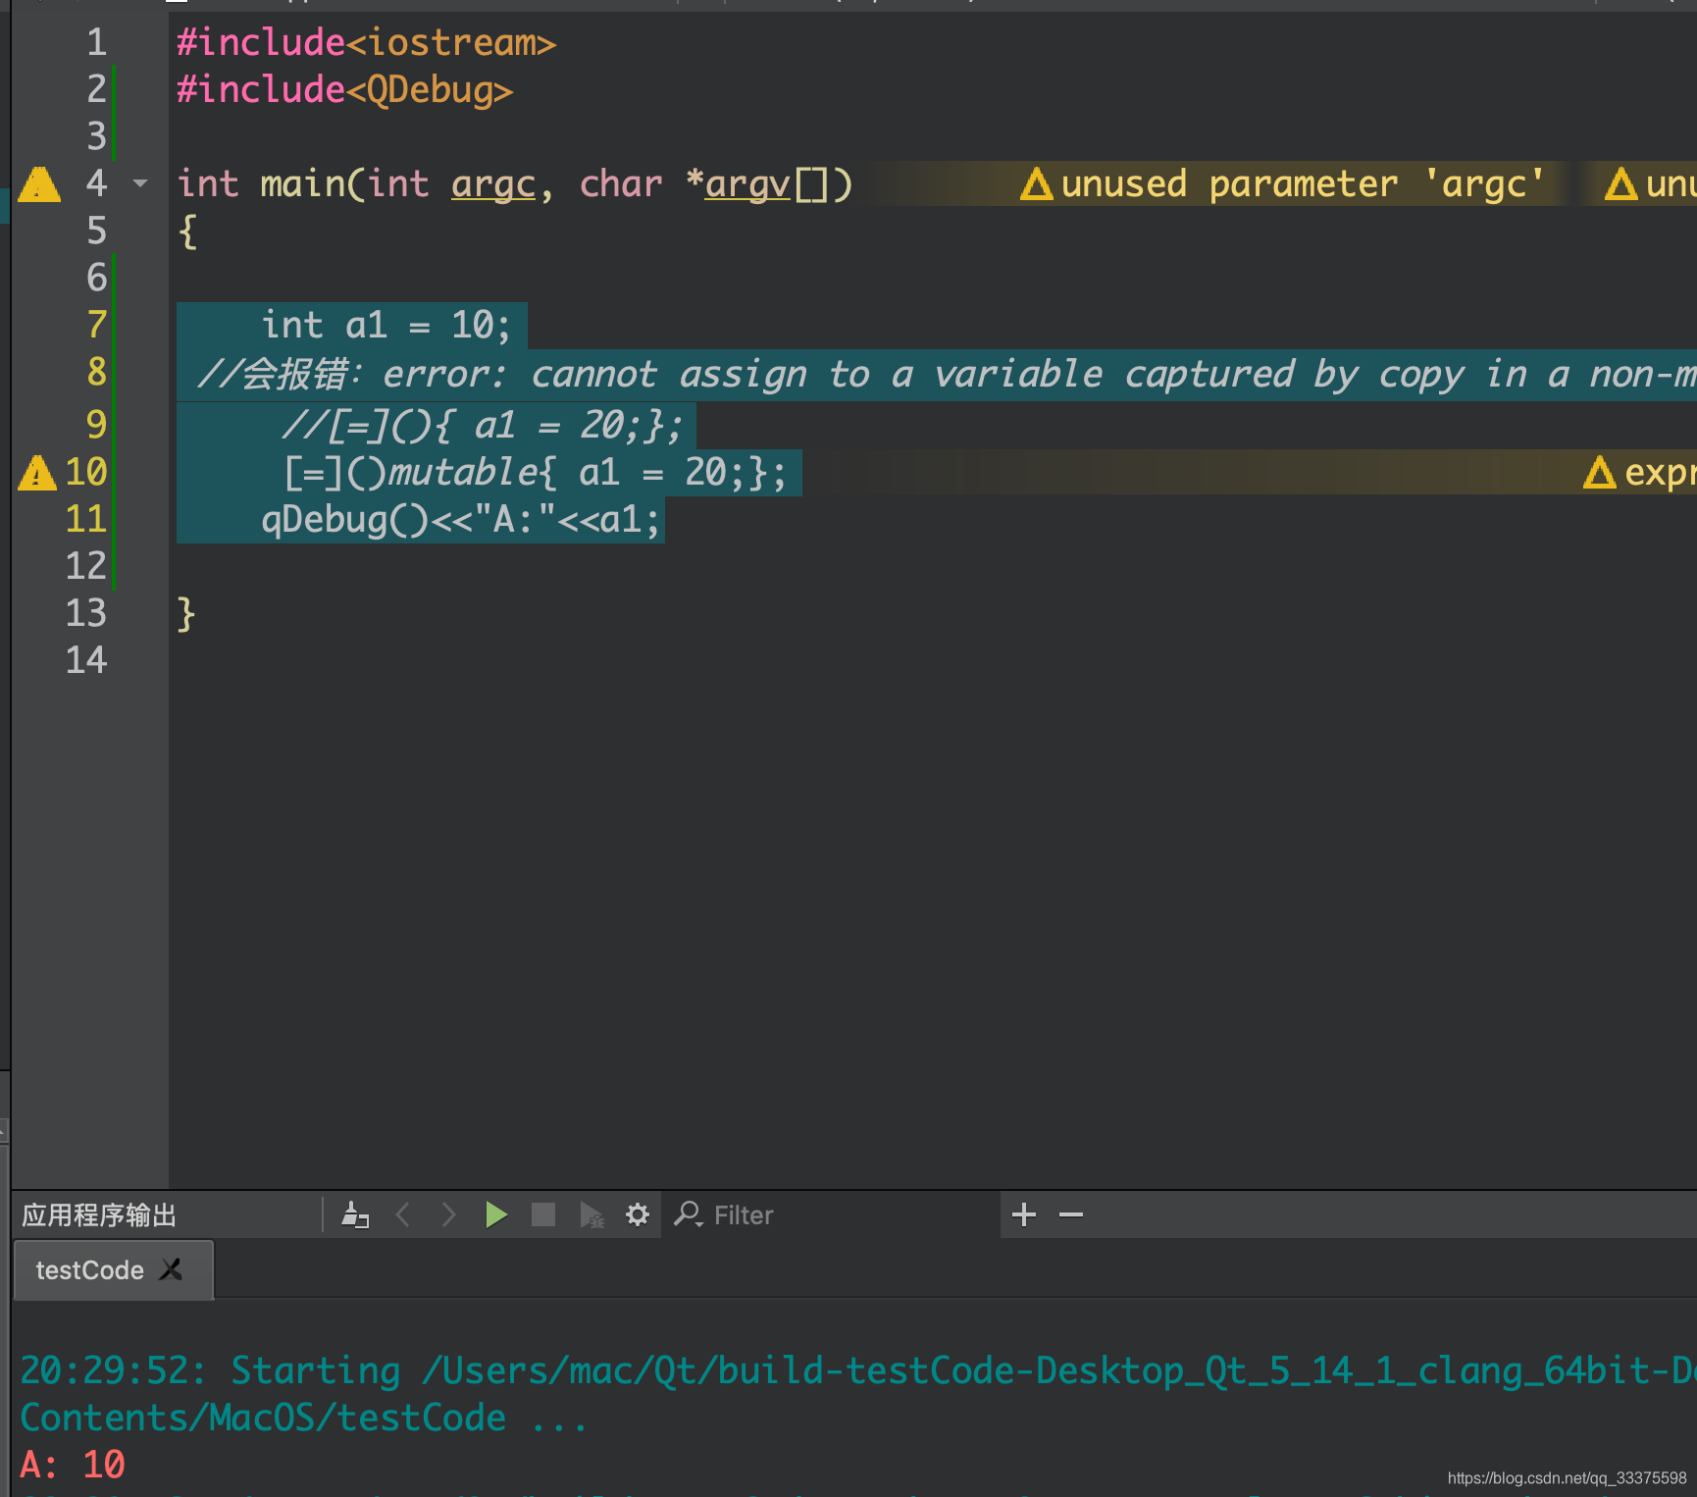Screen dimensions: 1697x1497
Task: Click the 'A: 10' output line
Action: (73, 1465)
